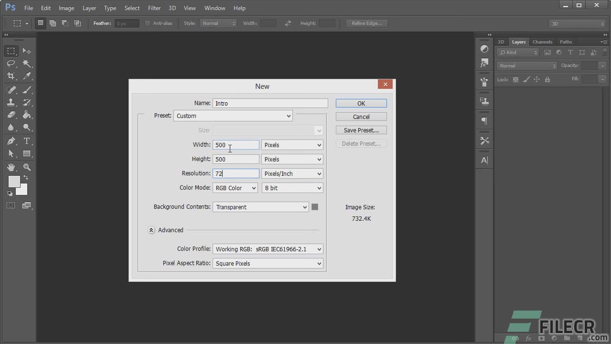
Task: Enable Anti-alias in the options bar
Action: pyautogui.click(x=148, y=23)
